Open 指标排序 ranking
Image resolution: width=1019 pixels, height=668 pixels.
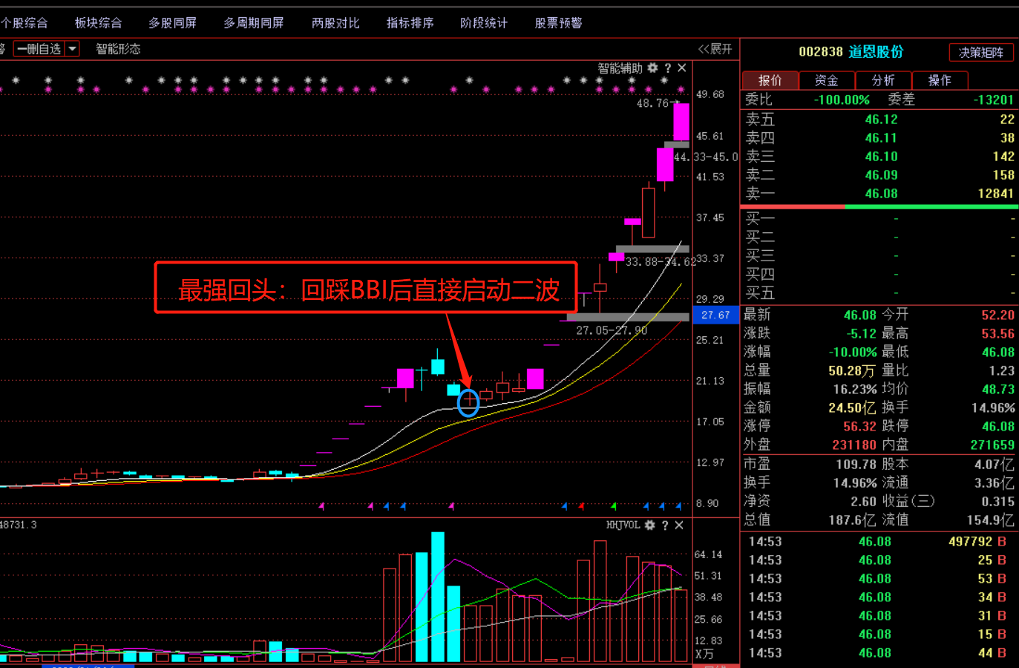410,23
